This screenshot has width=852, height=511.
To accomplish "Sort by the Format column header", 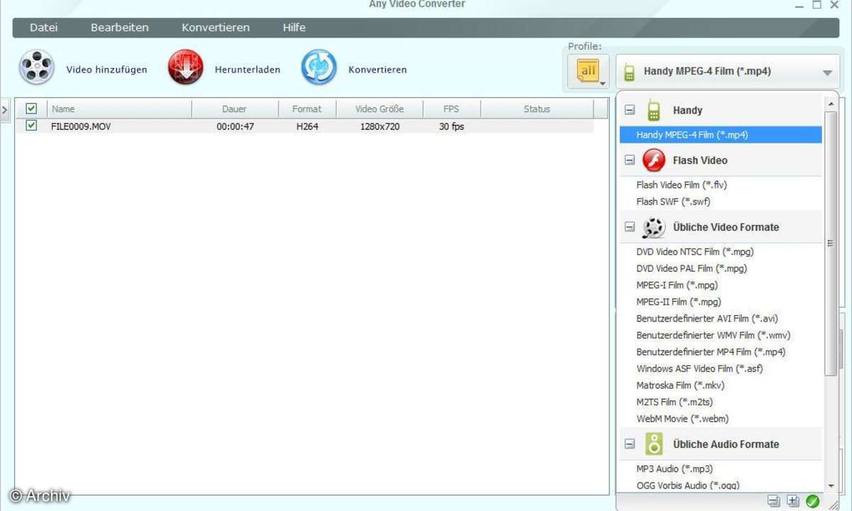I will point(307,109).
